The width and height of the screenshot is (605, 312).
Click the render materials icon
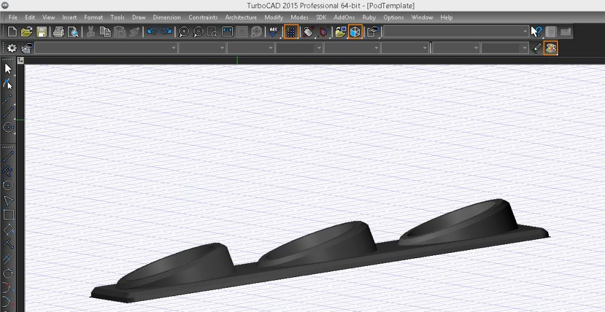(307, 32)
